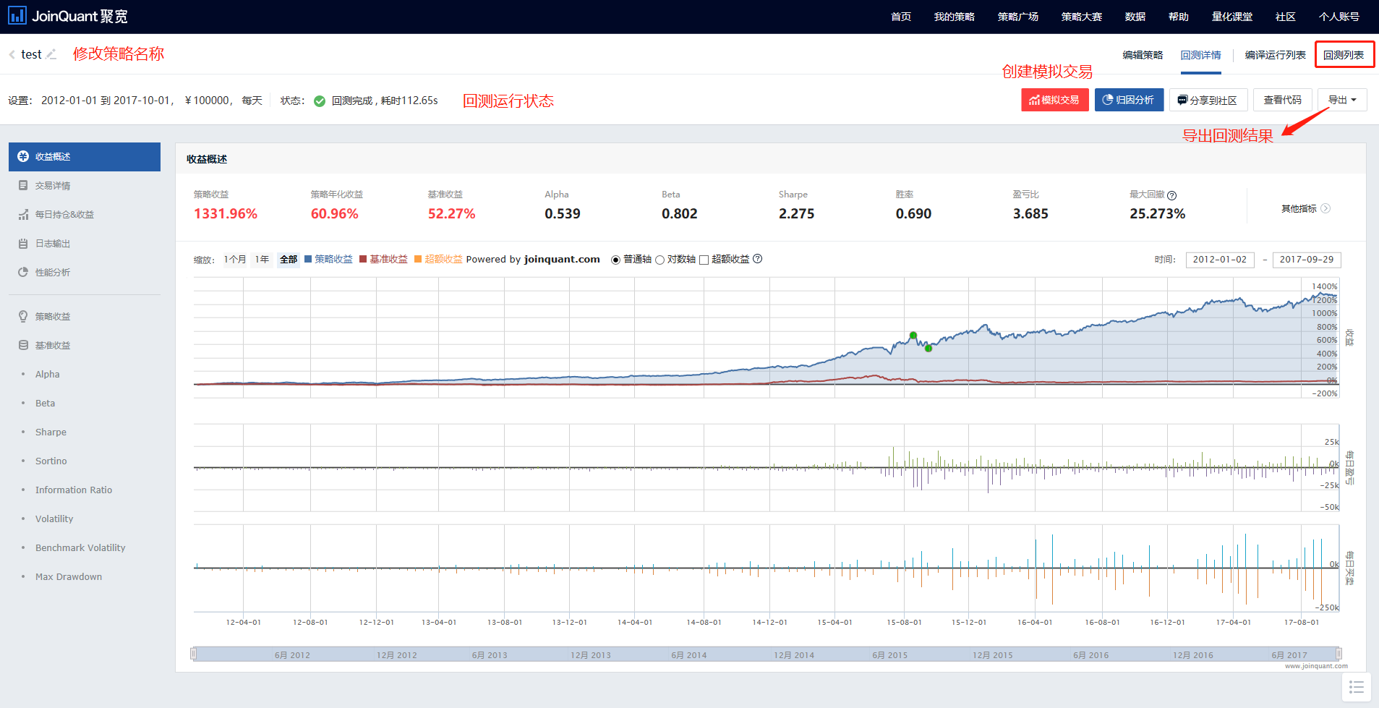
Task: Expand the 导出 dropdown
Action: pos(1341,100)
